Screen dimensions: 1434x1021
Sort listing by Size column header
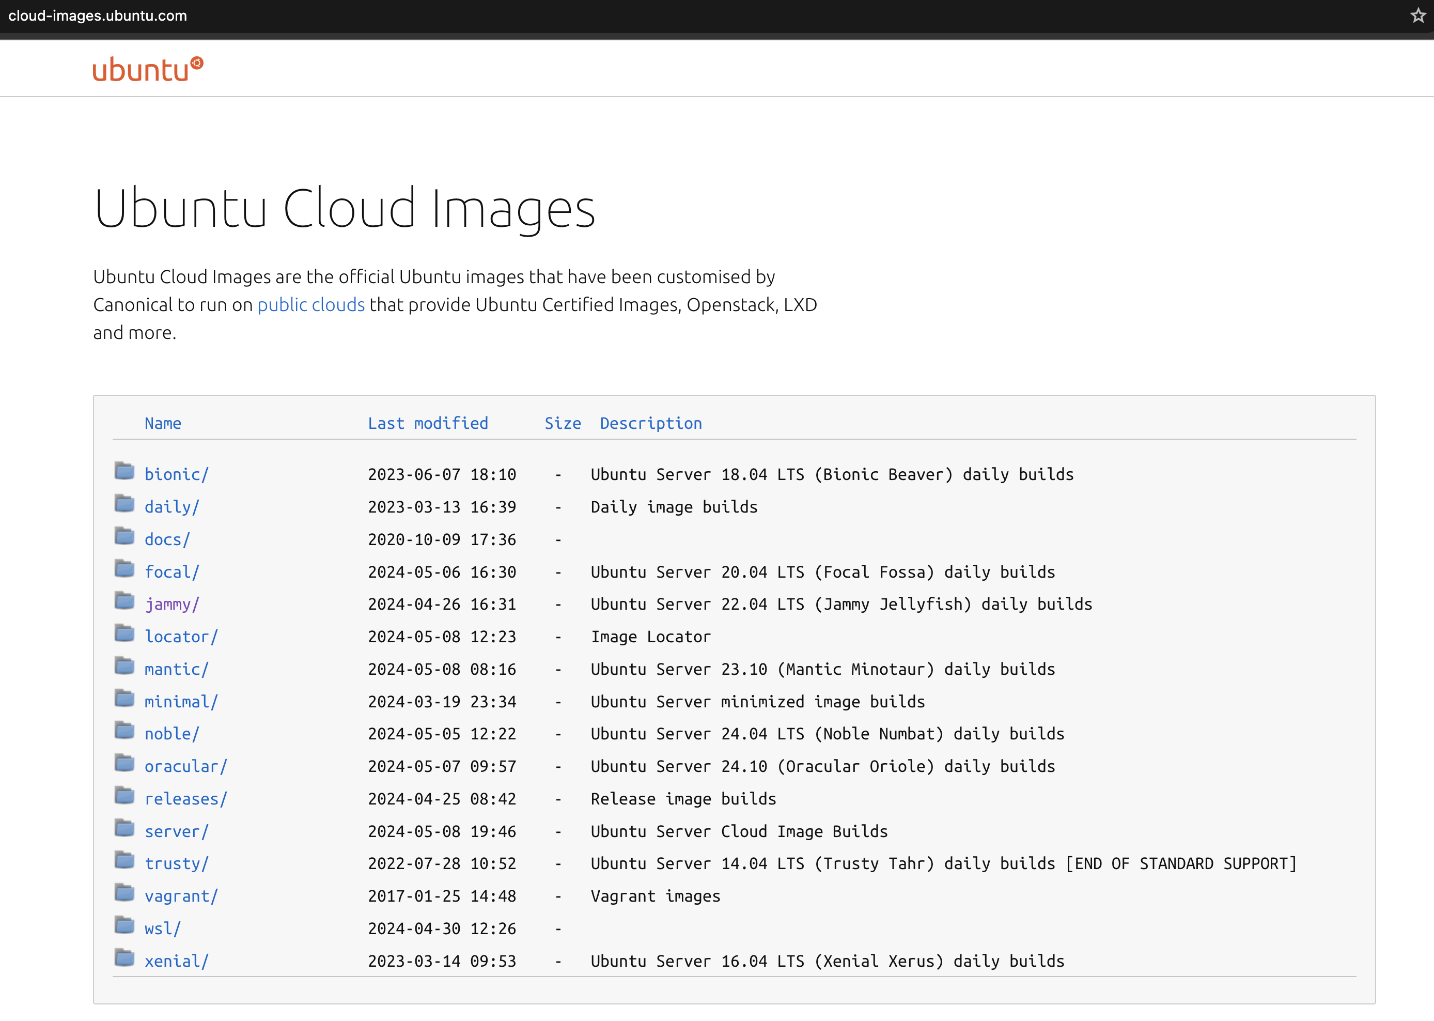pyautogui.click(x=563, y=424)
